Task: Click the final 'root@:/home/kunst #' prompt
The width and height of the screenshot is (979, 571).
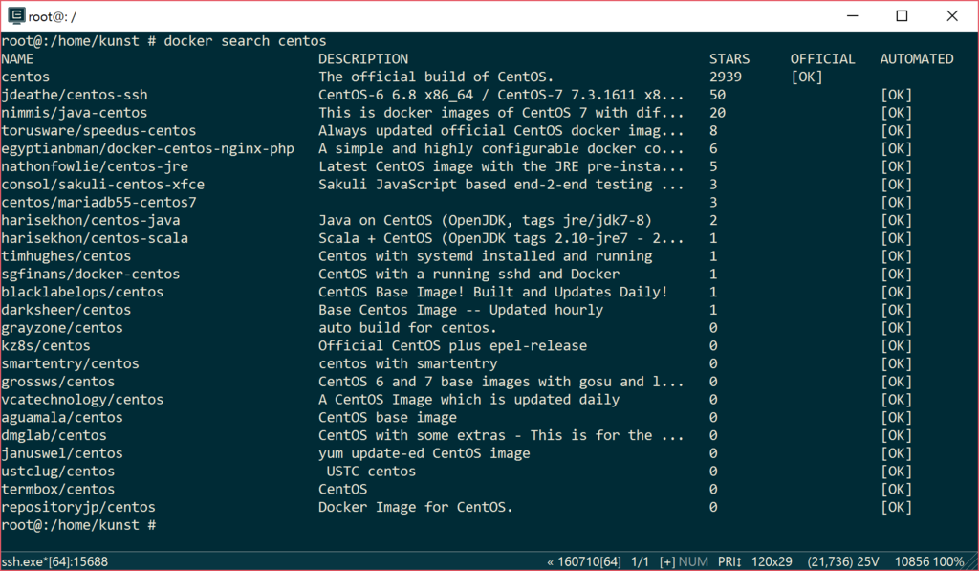Action: pyautogui.click(x=78, y=525)
